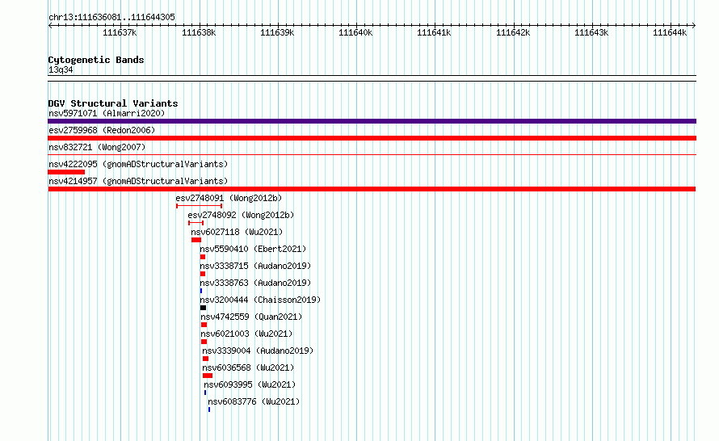Open the nsv4214957 gnomAD variant label
Viewport: 719px width, 441px height.
pos(138,181)
